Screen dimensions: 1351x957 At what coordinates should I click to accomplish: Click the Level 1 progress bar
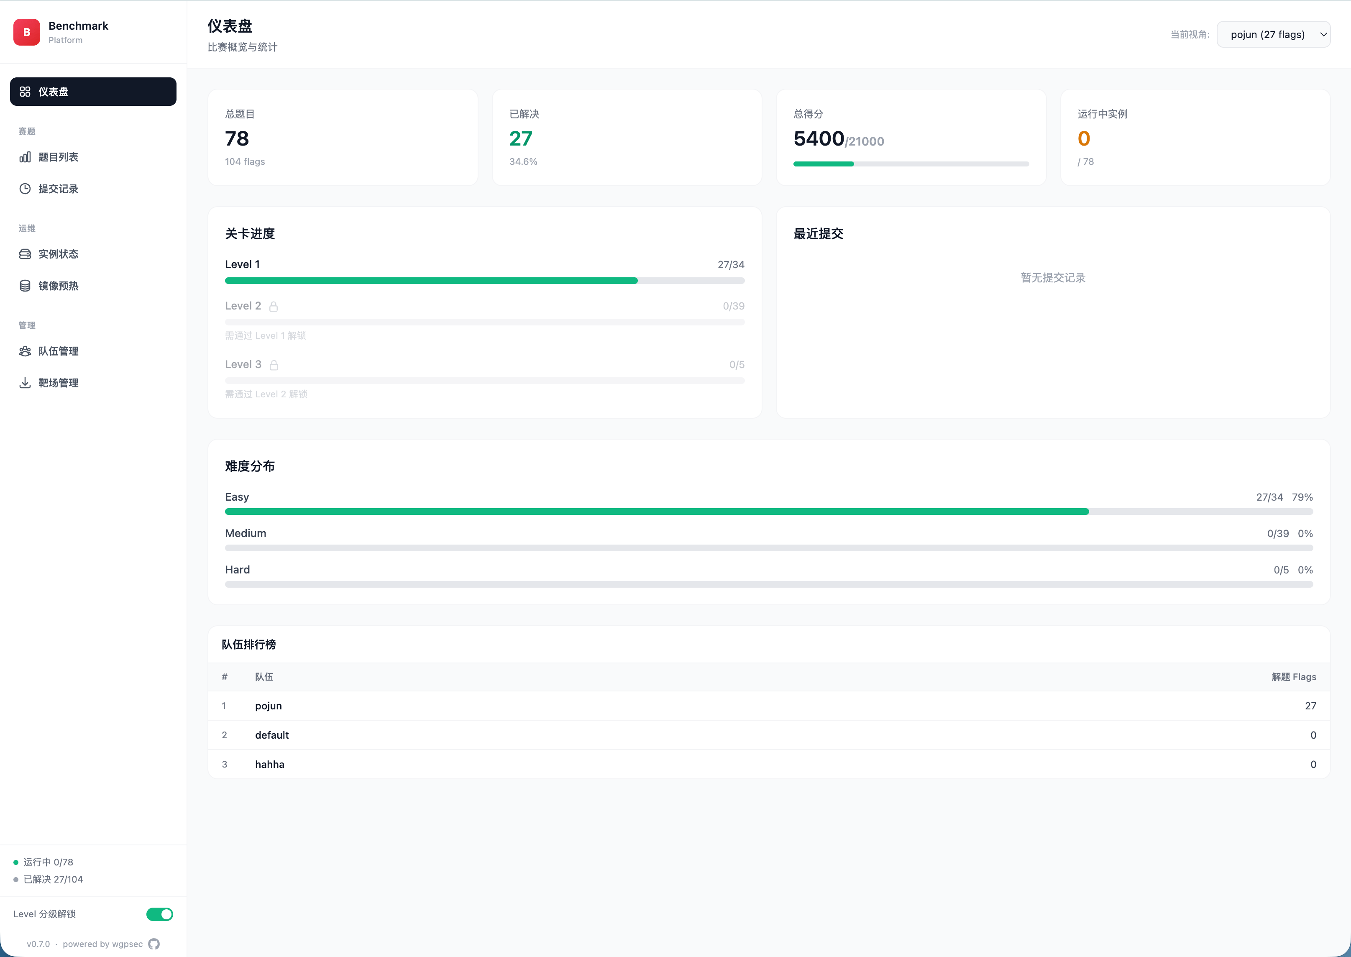485,281
